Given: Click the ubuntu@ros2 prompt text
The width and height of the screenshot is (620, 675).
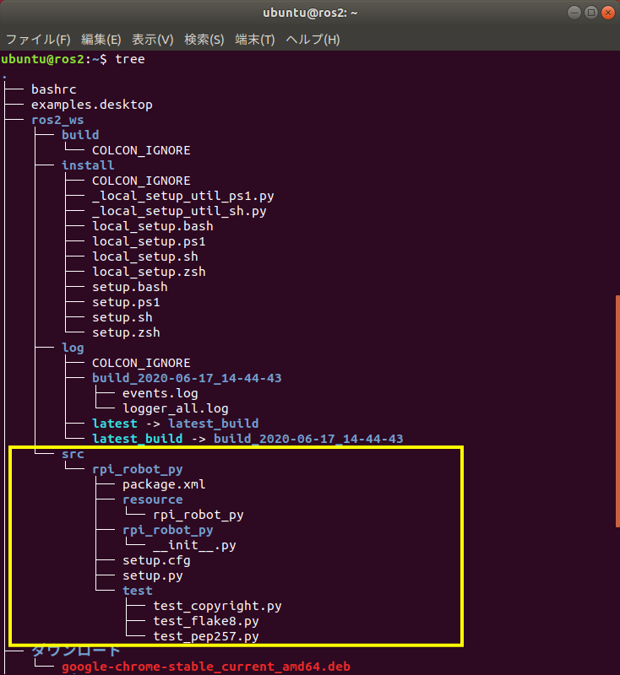Looking at the screenshot, I should tap(42, 59).
